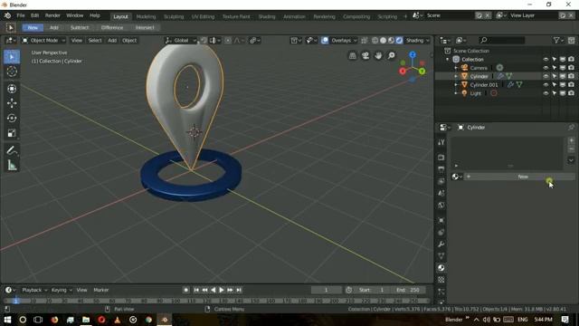The width and height of the screenshot is (579, 326).
Task: Open the Render menu
Action: [52, 15]
